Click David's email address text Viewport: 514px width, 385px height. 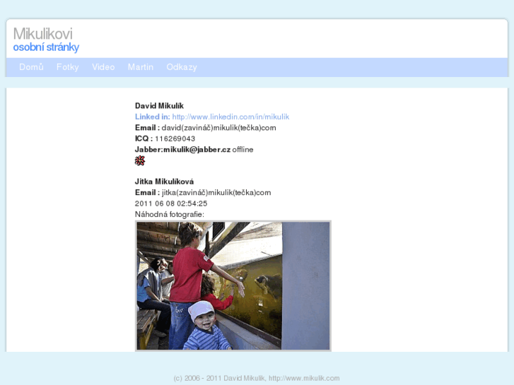tap(218, 128)
